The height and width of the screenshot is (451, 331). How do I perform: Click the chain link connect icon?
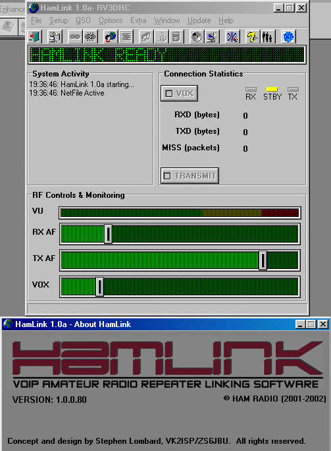tap(75, 37)
